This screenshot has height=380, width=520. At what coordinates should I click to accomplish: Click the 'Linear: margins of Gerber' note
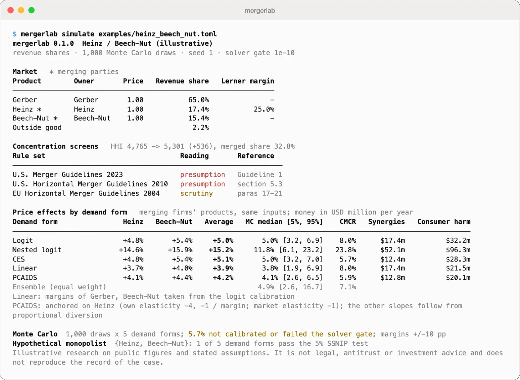154,297
